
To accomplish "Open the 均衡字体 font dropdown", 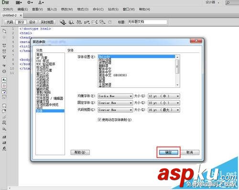I will [115, 96].
